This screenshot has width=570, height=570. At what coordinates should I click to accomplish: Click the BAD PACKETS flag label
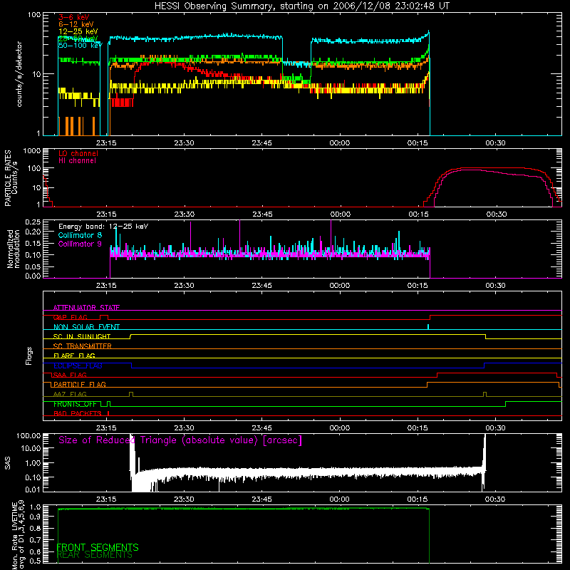[x=78, y=414]
